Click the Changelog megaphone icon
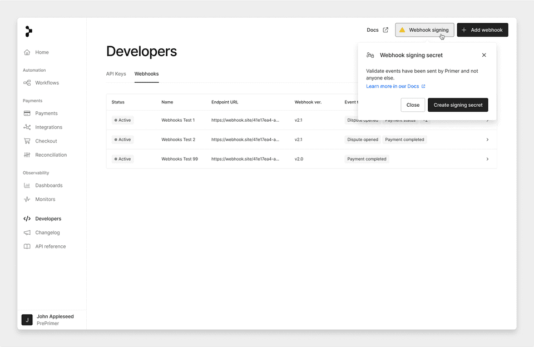The image size is (534, 347). click(27, 232)
